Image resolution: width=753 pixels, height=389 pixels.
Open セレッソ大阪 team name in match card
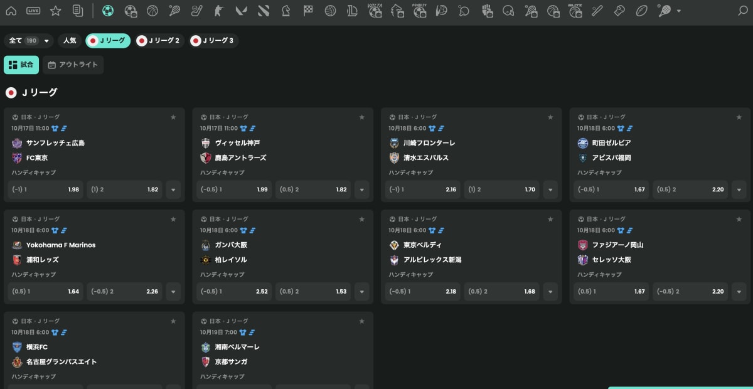point(612,260)
